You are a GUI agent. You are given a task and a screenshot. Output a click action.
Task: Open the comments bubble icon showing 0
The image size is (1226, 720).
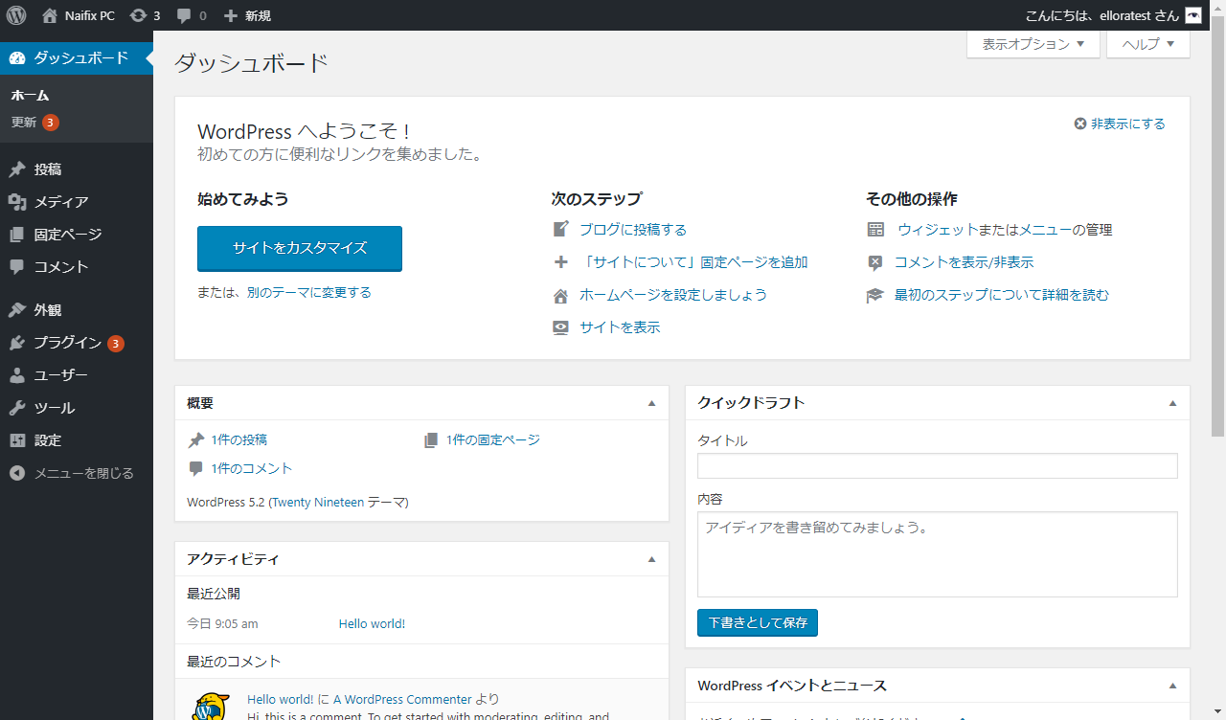coord(184,16)
